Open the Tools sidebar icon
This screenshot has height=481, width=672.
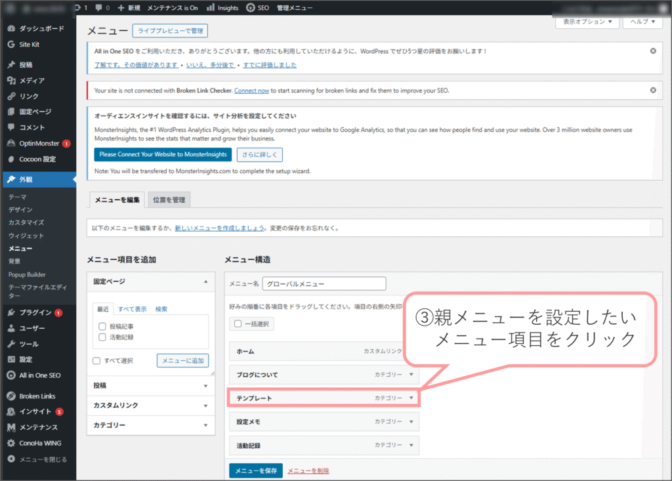tap(11, 344)
